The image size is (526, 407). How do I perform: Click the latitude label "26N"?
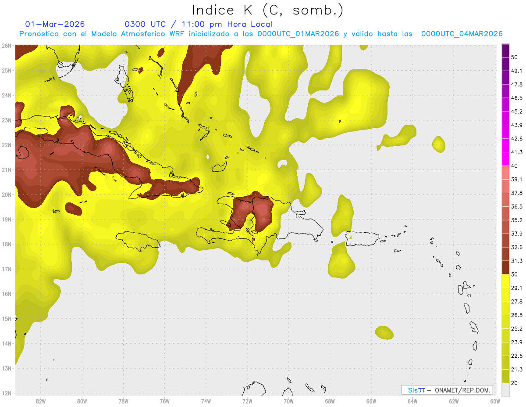click(7, 46)
